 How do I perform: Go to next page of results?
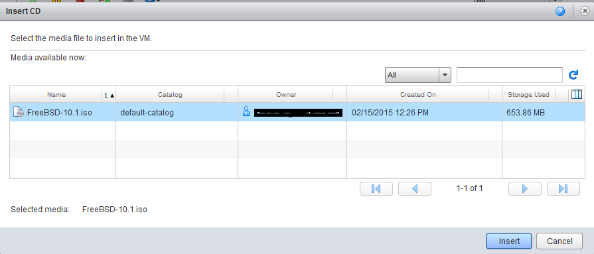[525, 188]
